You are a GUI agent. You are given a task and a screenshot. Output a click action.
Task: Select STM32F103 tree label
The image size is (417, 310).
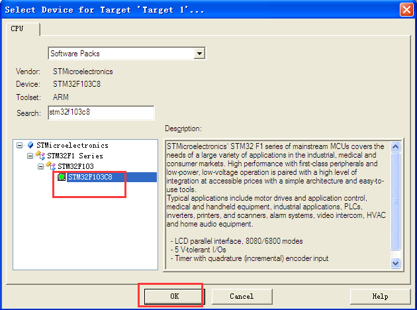[76, 166]
